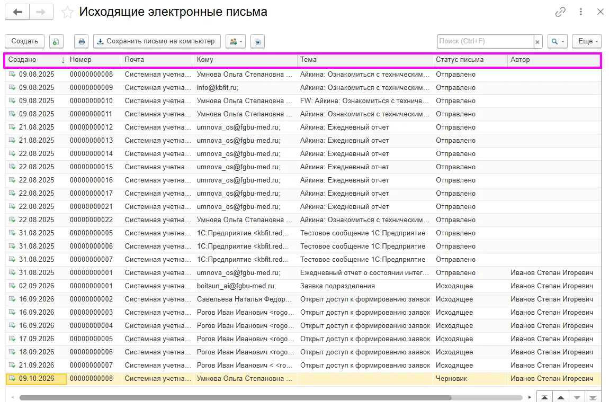Viewport: 609px width, 402px height.
Task: Focus the Поиск (Ctrl+F) search field
Action: pos(485,41)
